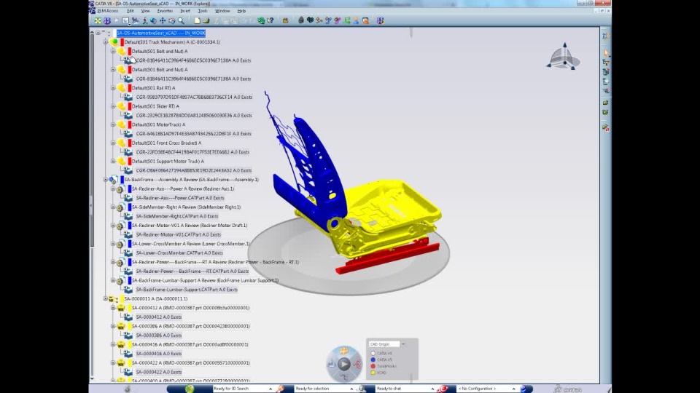Select the CATIA V6 radio option
This screenshot has height=393, width=700.
[373, 354]
